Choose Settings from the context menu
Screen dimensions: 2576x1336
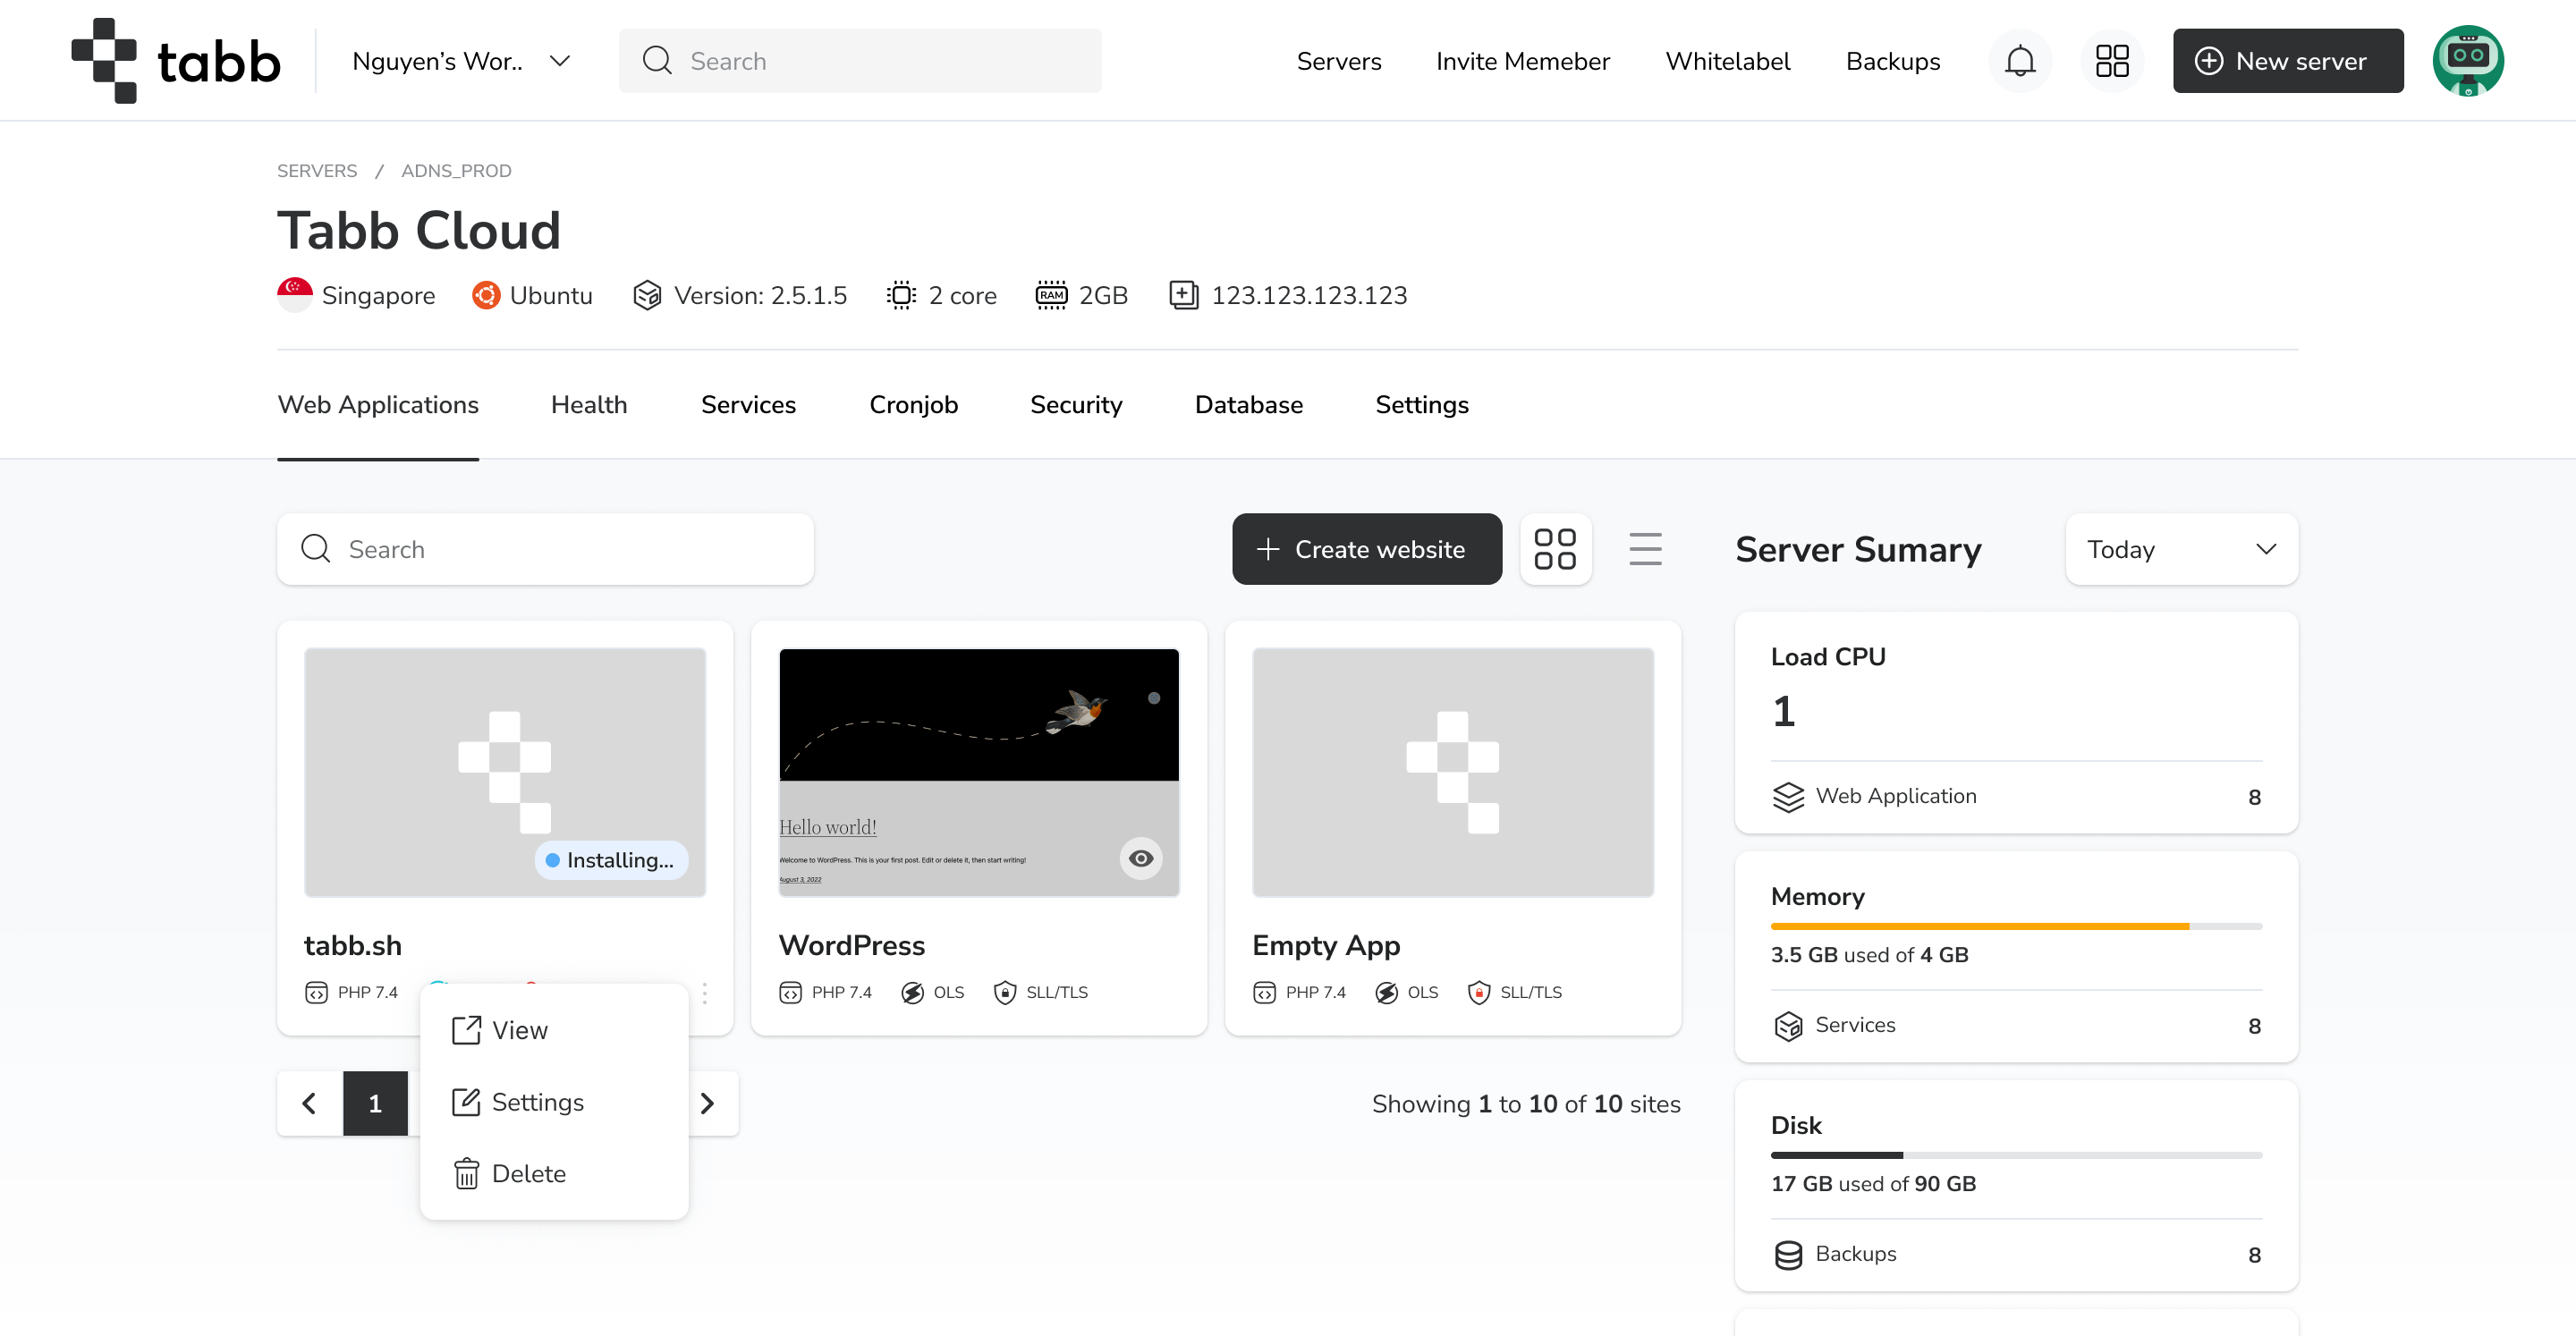[554, 1102]
